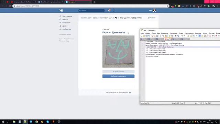Image resolution: width=220 pixels, height=124 pixels.
Task: Expand the Действия dropdown
Action: coord(152,18)
